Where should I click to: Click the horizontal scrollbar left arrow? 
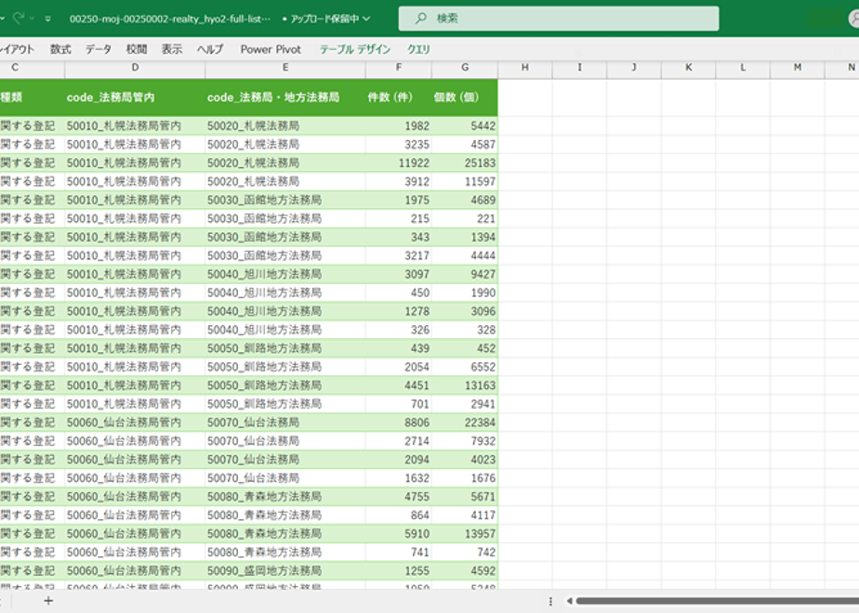pos(569,601)
